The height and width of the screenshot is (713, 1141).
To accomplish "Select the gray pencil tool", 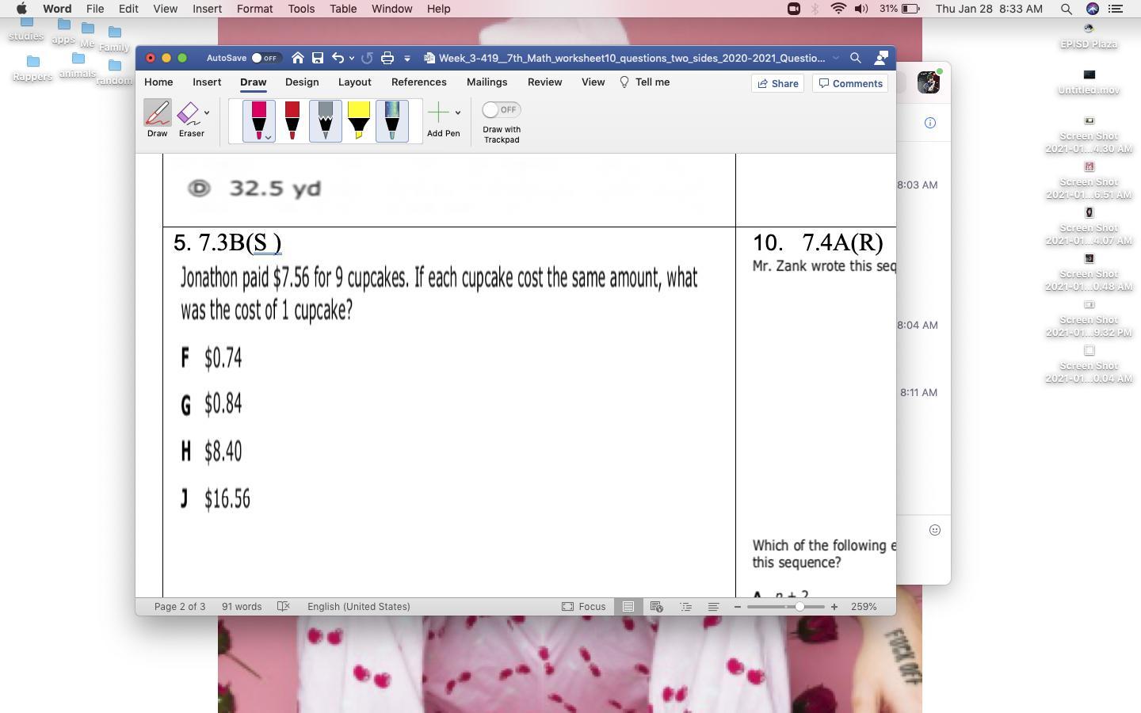I will click(325, 120).
